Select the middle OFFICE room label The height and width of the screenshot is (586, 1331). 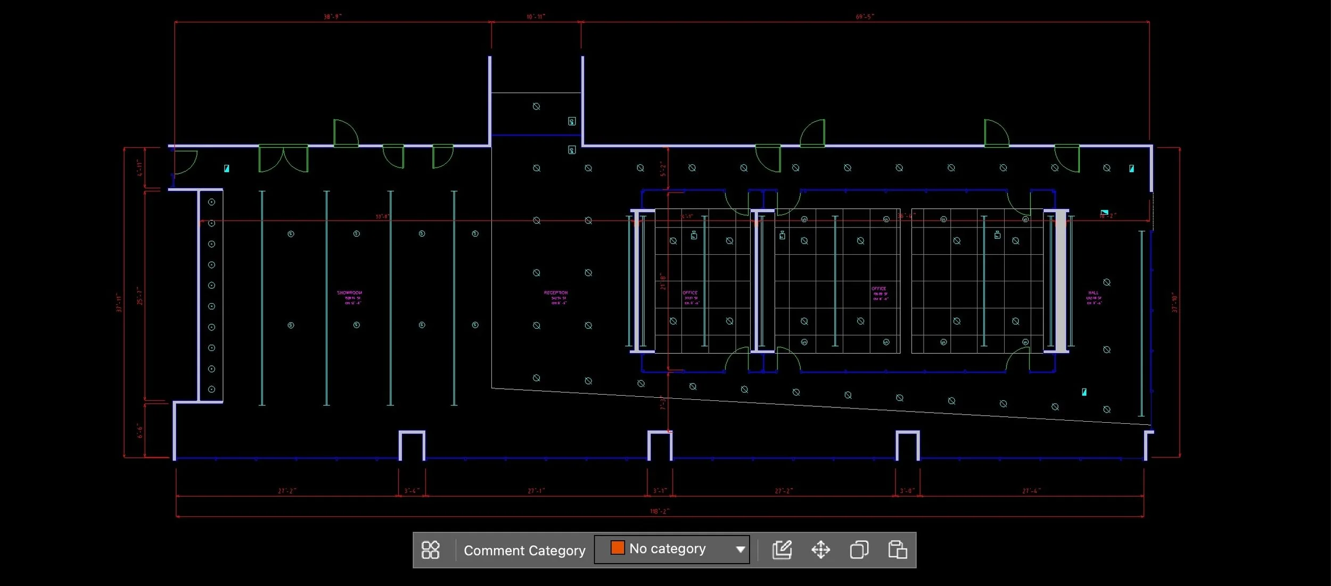[879, 289]
